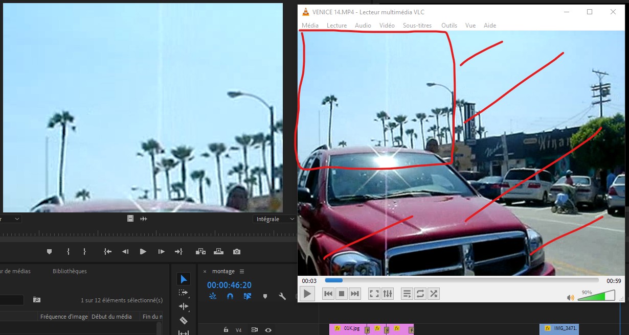Click the Overwrite edit button

click(x=218, y=252)
